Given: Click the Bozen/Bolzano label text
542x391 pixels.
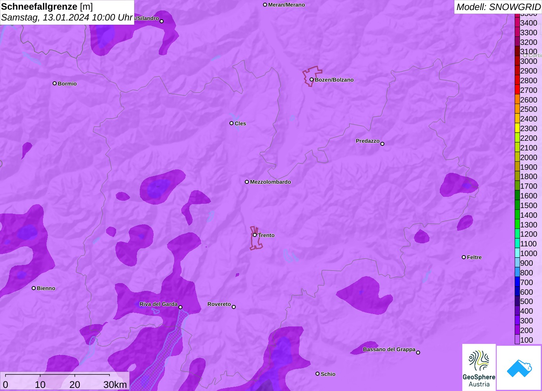Looking at the screenshot, I should click(x=334, y=80).
